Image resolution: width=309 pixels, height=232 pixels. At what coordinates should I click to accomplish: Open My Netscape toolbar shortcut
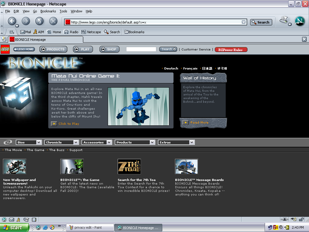pos(91,32)
